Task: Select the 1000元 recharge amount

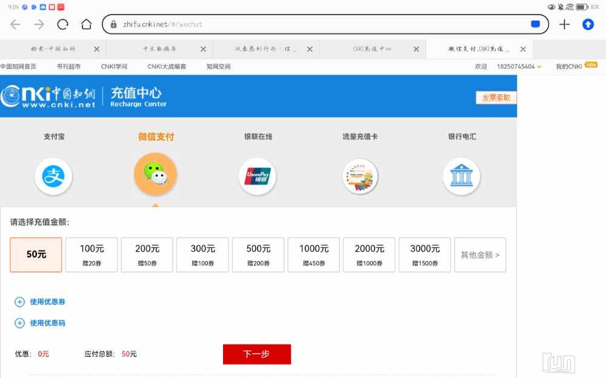Action: pos(314,255)
